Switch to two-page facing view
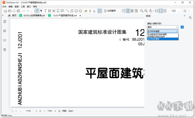The width and height of the screenshot is (195, 118). (136, 11)
